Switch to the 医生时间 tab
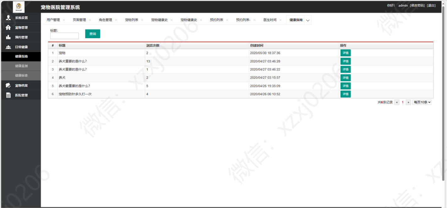This screenshot has height=208, width=447. tap(270, 20)
